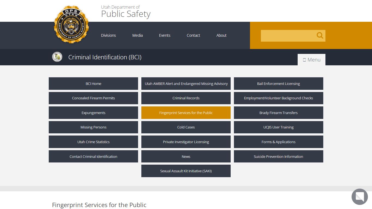Viewport: 372px width, 209px height.
Task: Open Sexual Assault Kit Initiative (SAKI)
Action: (186, 171)
